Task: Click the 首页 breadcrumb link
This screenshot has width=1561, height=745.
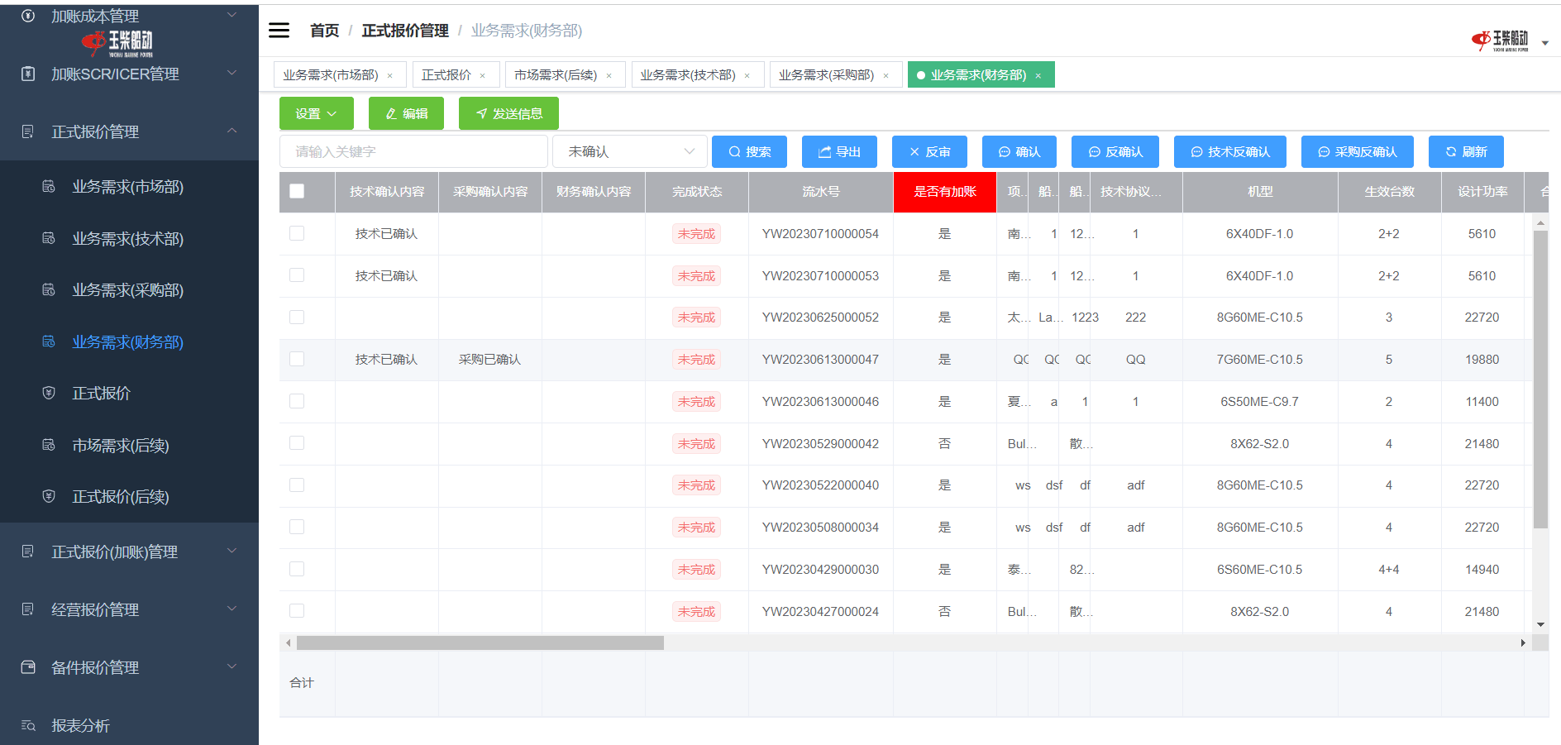Action: point(324,31)
